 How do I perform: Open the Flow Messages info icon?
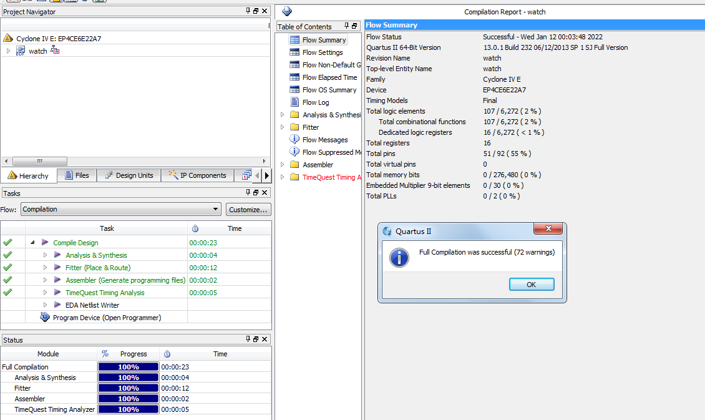tap(294, 140)
